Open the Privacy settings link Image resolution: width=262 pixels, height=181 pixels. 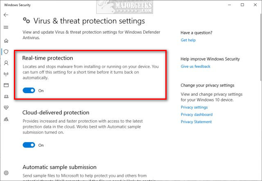[x=194, y=107]
